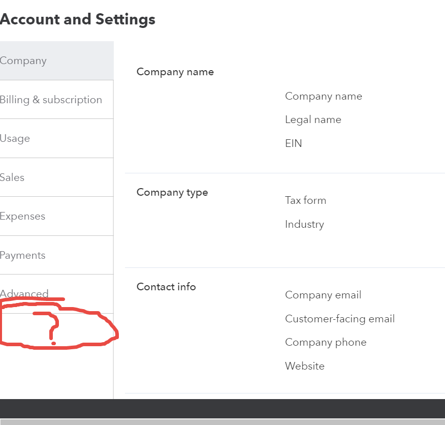The width and height of the screenshot is (445, 425).
Task: Edit the Contact info section
Action: pyautogui.click(x=166, y=287)
